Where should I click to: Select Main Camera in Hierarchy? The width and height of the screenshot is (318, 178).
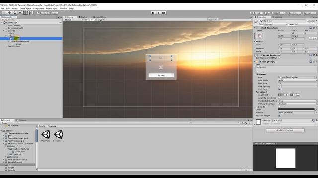(14, 25)
